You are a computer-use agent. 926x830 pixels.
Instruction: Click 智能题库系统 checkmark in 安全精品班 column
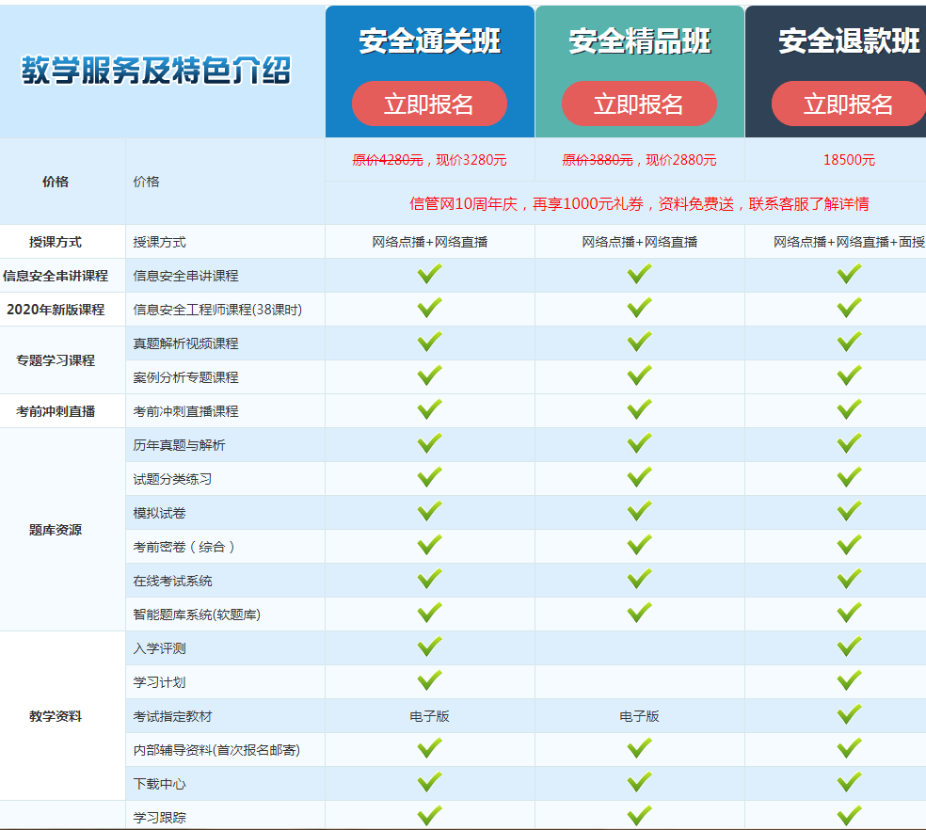(639, 614)
